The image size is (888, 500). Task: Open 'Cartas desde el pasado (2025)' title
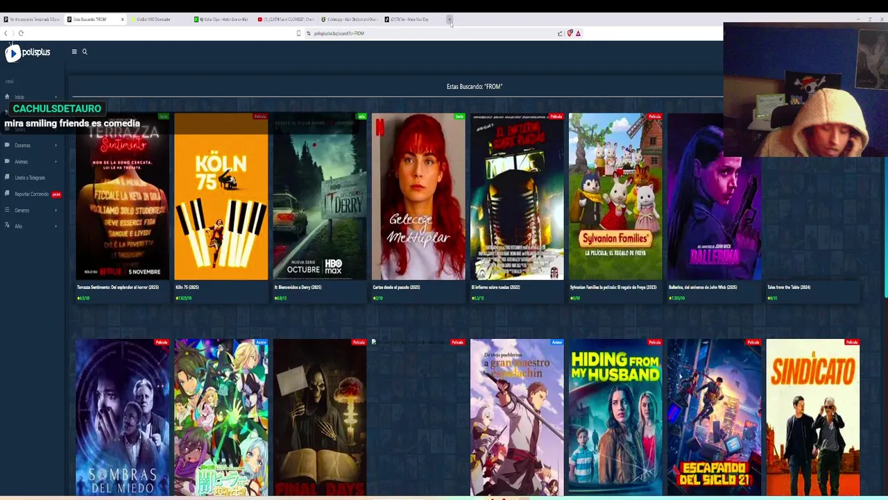point(396,287)
